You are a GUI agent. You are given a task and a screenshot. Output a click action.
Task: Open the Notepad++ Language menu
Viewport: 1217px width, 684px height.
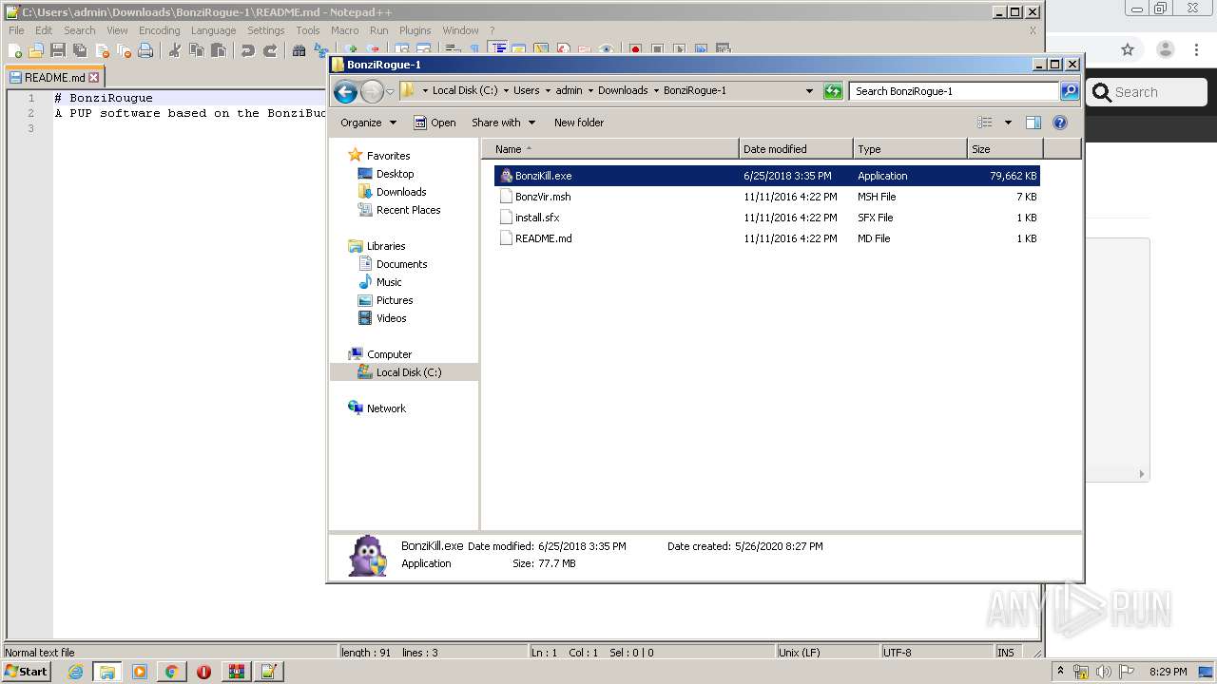213,30
